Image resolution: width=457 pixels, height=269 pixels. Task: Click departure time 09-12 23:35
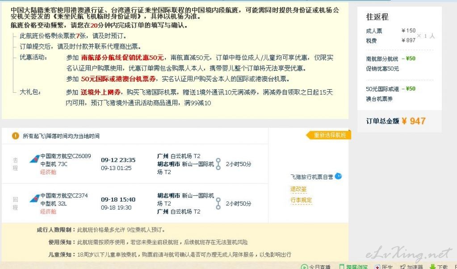click(x=118, y=160)
